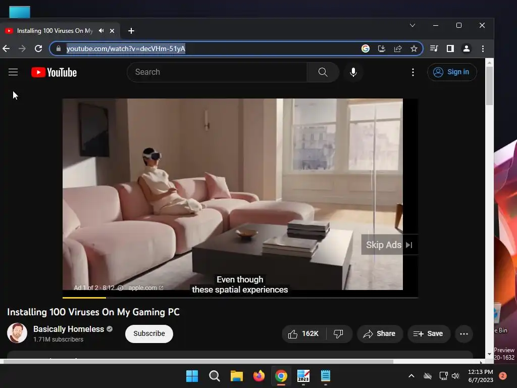Switch to Chrome in the taskbar
The height and width of the screenshot is (388, 517).
(281, 376)
